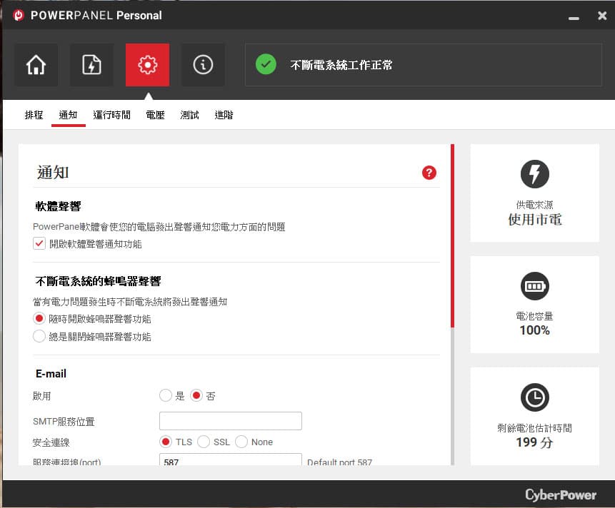This screenshot has height=508, width=615.
Task: Select 隨時開啟蜂鳴器聲響功能 radio button
Action: click(x=39, y=318)
